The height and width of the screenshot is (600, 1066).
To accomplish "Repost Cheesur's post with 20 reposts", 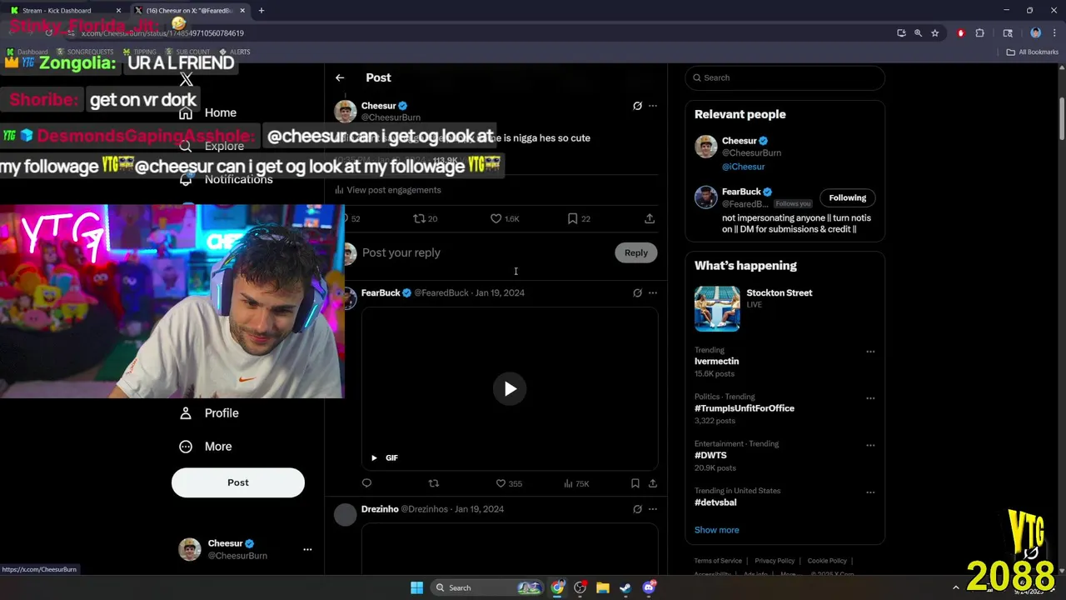I will click(x=425, y=218).
